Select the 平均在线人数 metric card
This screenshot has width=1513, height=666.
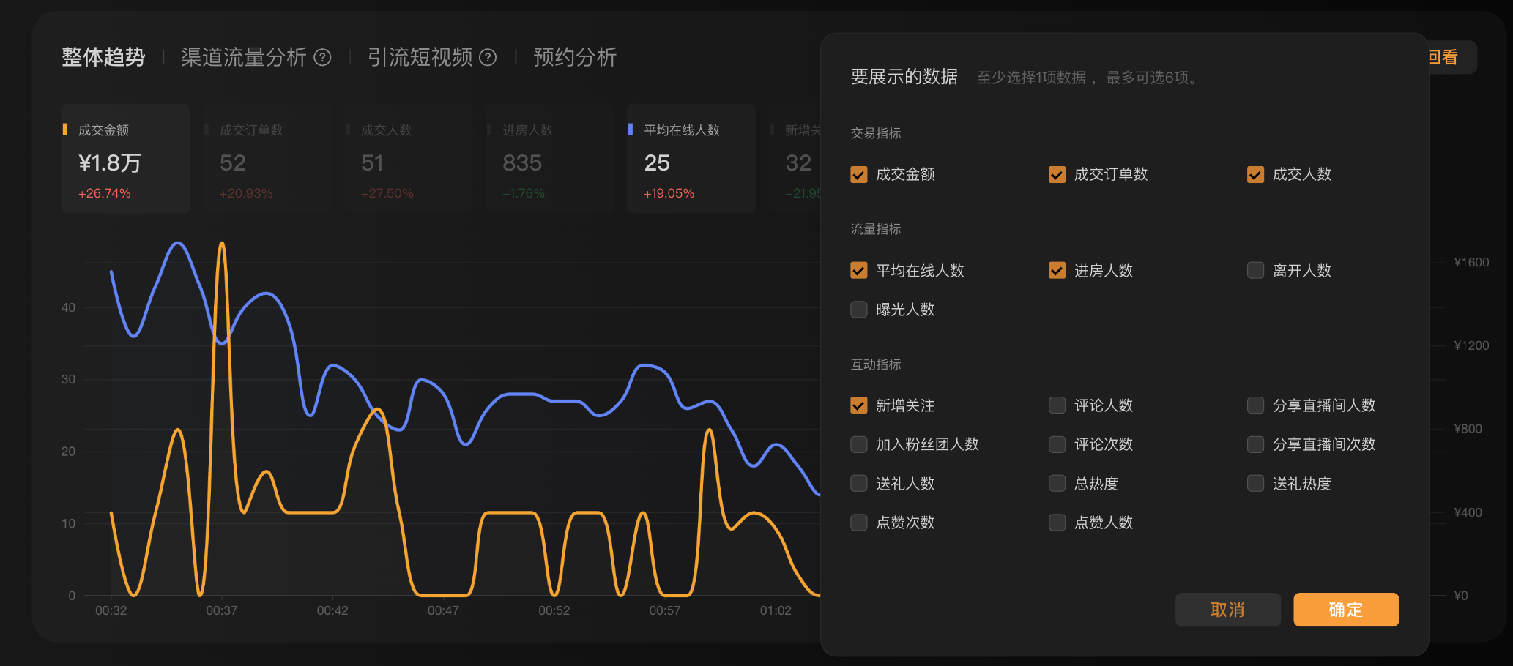pyautogui.click(x=691, y=159)
